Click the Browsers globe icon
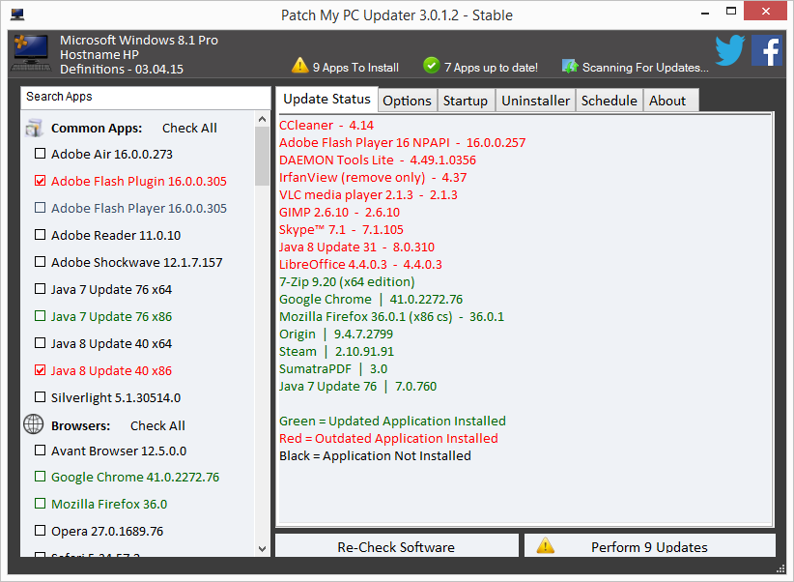This screenshot has width=794, height=582. pyautogui.click(x=34, y=424)
